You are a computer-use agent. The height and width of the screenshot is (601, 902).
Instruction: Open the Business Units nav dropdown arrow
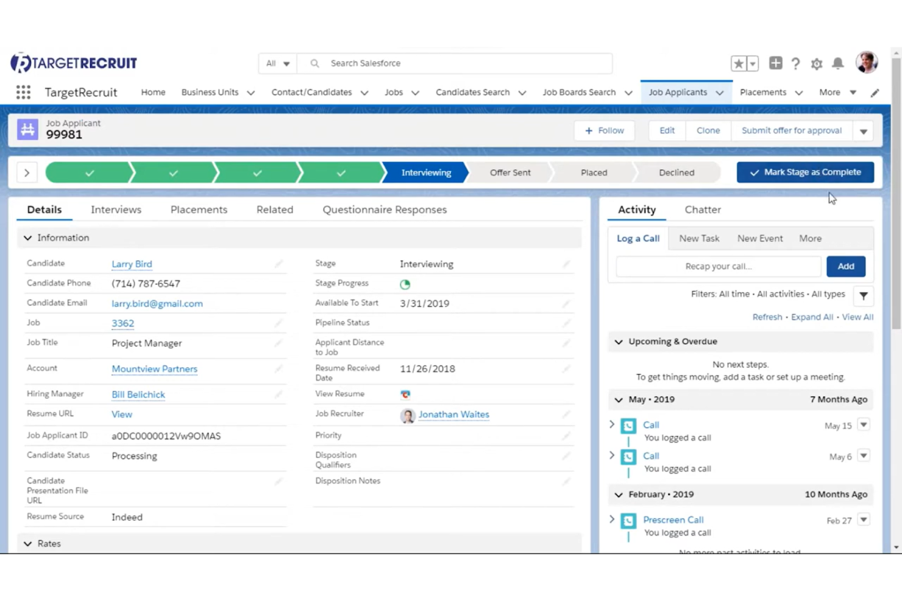tap(250, 93)
